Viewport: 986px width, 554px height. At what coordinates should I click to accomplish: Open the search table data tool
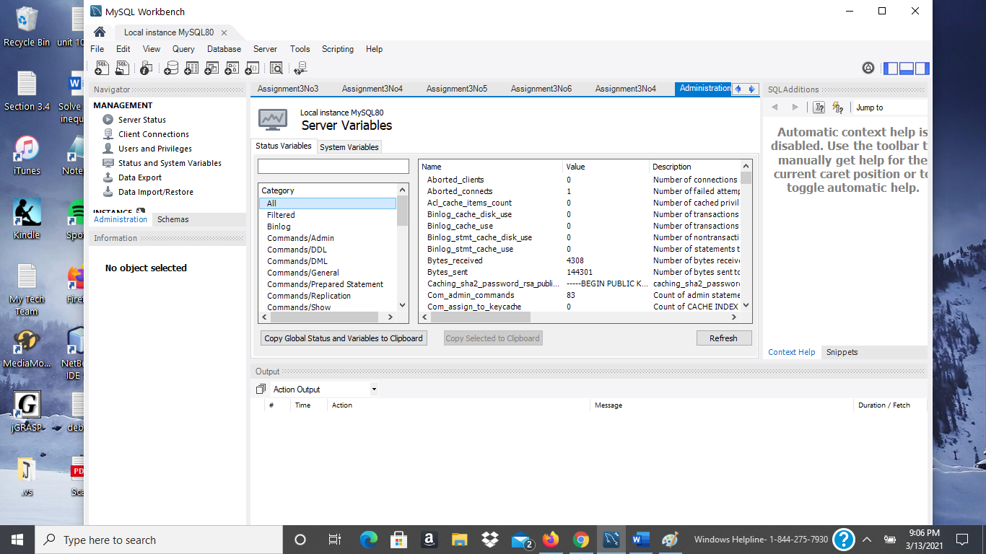tap(275, 68)
